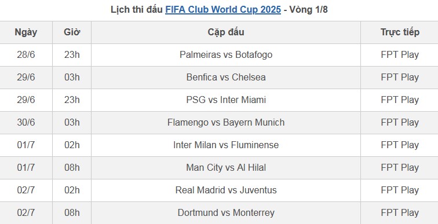Select the PSG vs Inter Miami match cell

tap(226, 100)
